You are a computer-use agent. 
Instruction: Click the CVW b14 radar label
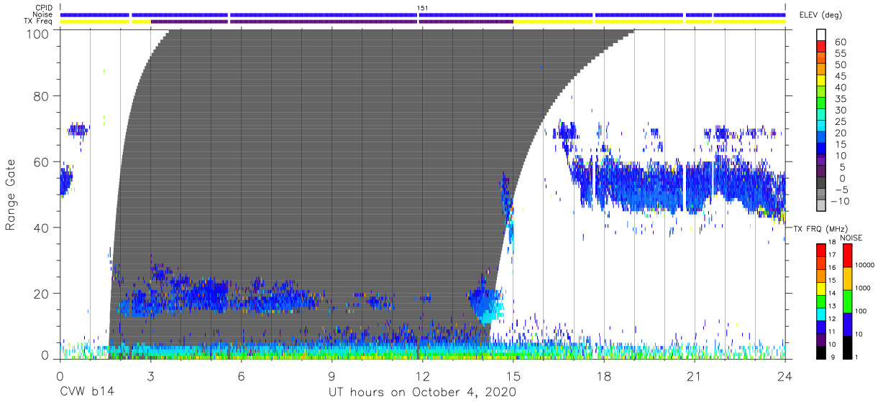click(87, 392)
